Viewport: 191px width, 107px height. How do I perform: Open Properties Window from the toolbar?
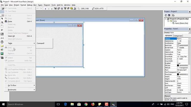[58, 9]
